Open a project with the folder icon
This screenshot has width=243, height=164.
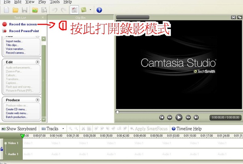15,10
